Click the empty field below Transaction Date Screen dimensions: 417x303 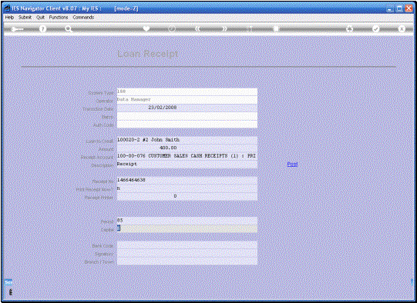click(x=187, y=116)
